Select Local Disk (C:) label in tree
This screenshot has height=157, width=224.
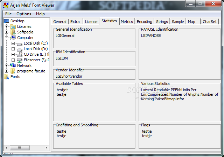pyautogui.click(x=36, y=43)
